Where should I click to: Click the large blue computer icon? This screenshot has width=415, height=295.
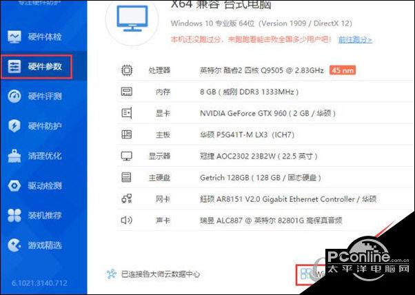[x=132, y=19]
